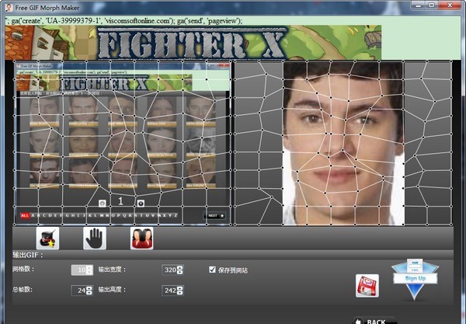Click the Free GIF Morph Maker title bar icon

[9, 8]
